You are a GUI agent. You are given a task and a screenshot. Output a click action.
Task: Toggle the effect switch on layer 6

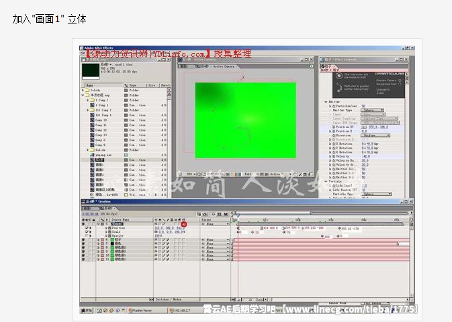167,239
